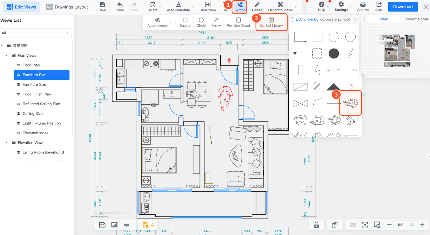Screen dimensions: 430x235
Task: Open the Reflected Ceiling Plan view
Action: click(41, 104)
